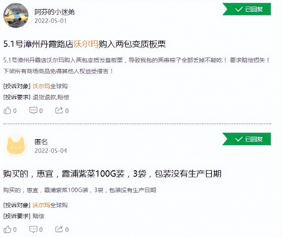The image size is (282, 237).
Task: Open first complaint body text paragraph
Action: point(137,66)
